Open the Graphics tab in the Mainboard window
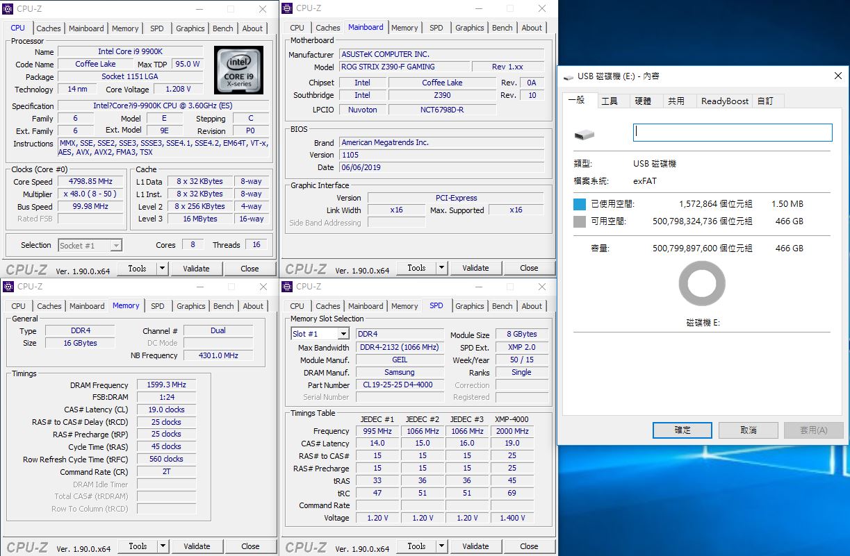The height and width of the screenshot is (556, 850). tap(470, 28)
